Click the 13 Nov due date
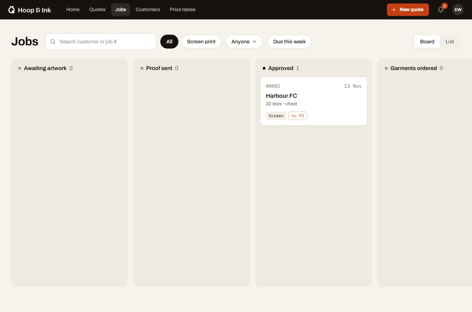The width and height of the screenshot is (472, 312). pos(353,86)
